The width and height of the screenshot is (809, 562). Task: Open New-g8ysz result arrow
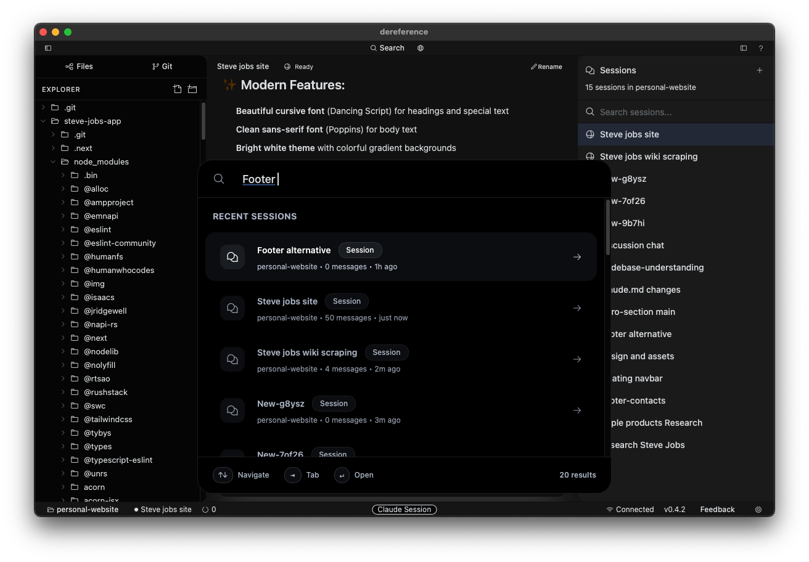577,410
